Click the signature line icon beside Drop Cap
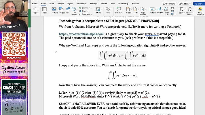Viewport: 205px width, 115px height. coord(172,8)
